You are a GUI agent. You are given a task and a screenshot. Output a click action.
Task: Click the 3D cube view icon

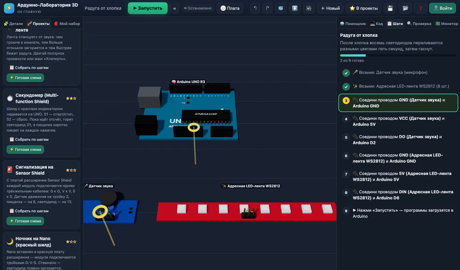coord(281,8)
